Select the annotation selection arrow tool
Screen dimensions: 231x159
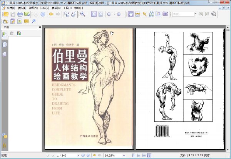145,14
